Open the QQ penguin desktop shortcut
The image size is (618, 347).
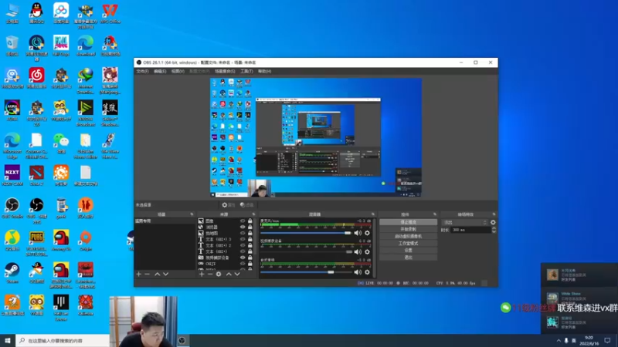[36, 13]
